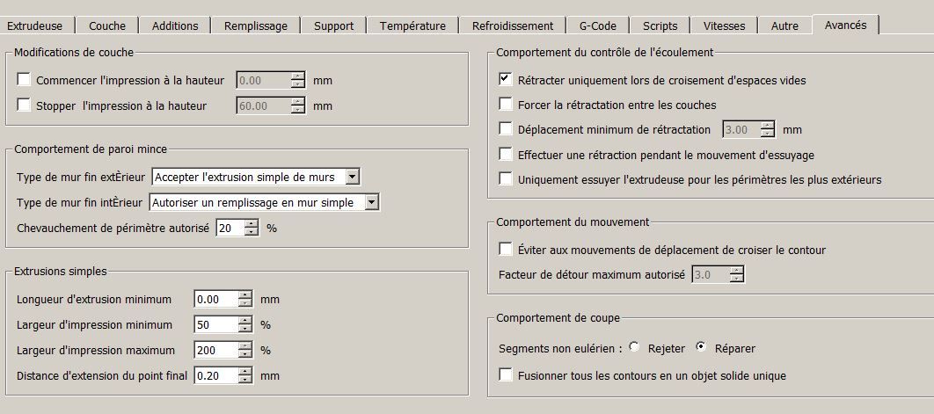Viewport: 934px width, 414px height.
Task: Enable Commencer l'impression à la hauteur
Action: coord(24,80)
